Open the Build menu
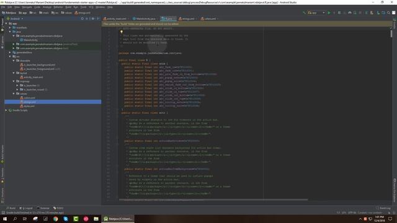Image resolution: width=397 pixels, height=223 pixels. point(68,7)
